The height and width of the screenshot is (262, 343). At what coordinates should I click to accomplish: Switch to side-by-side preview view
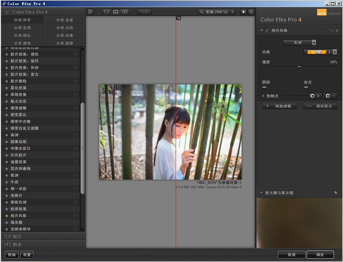click(x=125, y=12)
